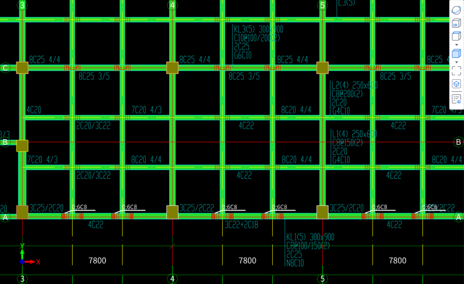Image resolution: width=464 pixels, height=284 pixels.
Task: Select the KL3(5) 300x900 beam label
Action: [259, 29]
